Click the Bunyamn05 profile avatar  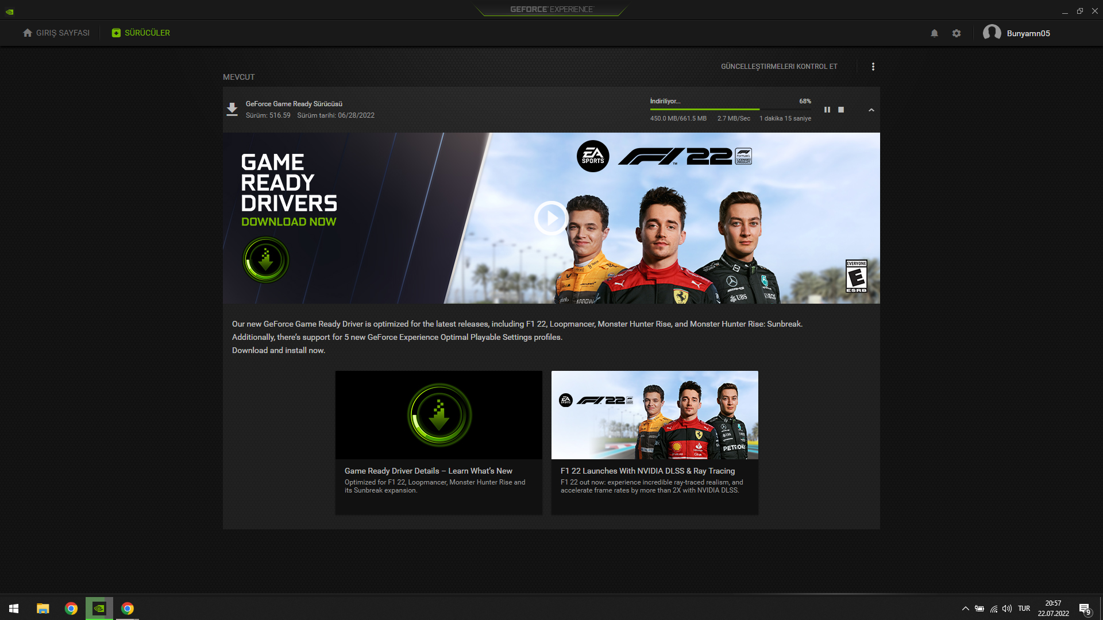pyautogui.click(x=992, y=33)
